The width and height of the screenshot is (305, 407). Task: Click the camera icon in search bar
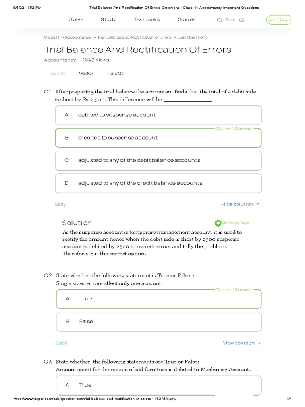coord(242,20)
